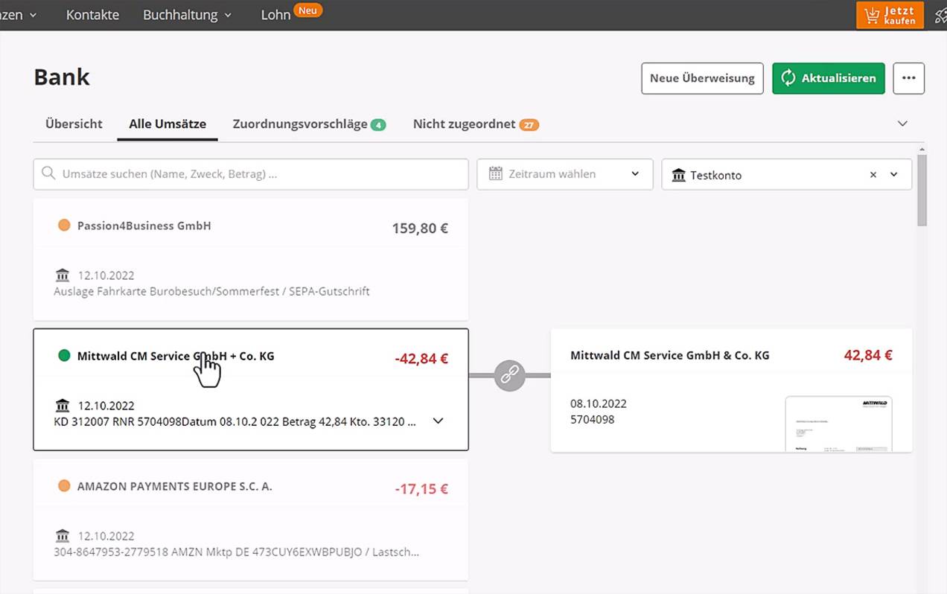Click the shopping cart icon in Jetzt kaufen
This screenshot has height=594, width=947.
[x=871, y=15]
